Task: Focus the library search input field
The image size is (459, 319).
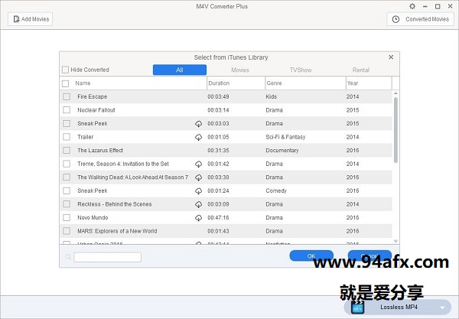Action: click(107, 257)
